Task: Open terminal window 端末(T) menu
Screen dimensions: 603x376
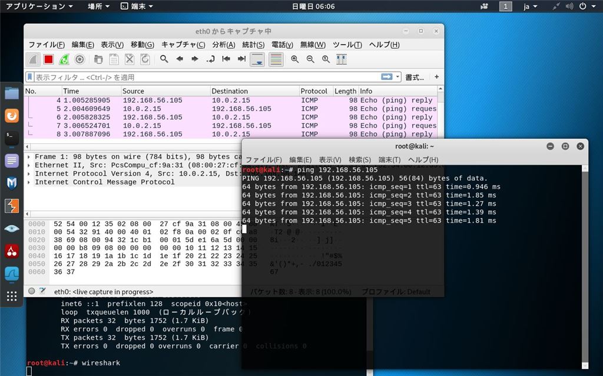Action: pyautogui.click(x=389, y=160)
